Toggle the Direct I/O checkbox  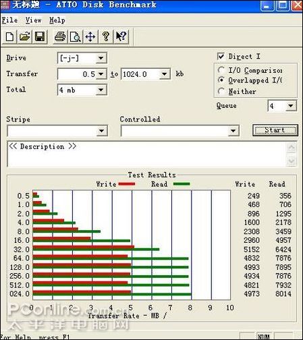[x=221, y=56]
